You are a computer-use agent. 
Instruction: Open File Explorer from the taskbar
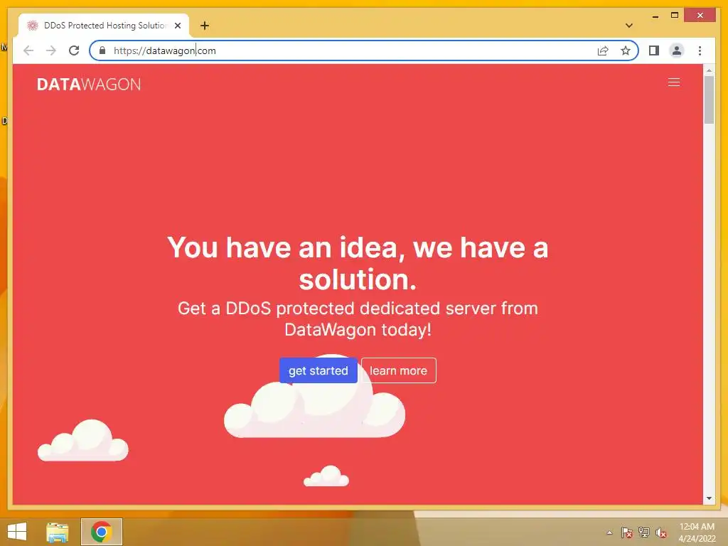point(57,532)
